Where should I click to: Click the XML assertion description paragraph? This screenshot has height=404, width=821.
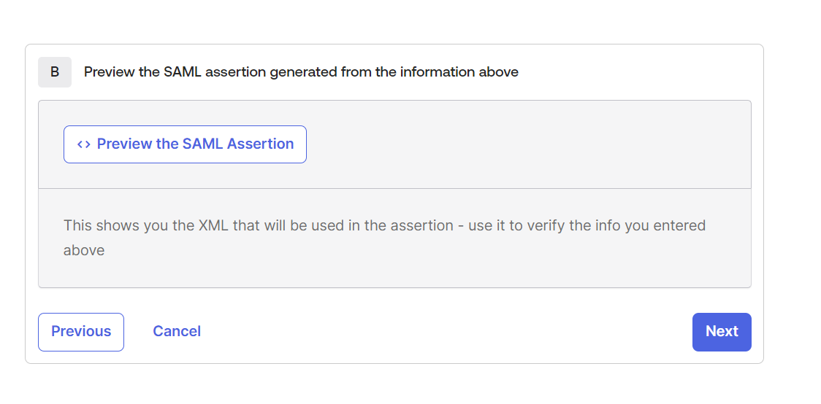pos(384,238)
